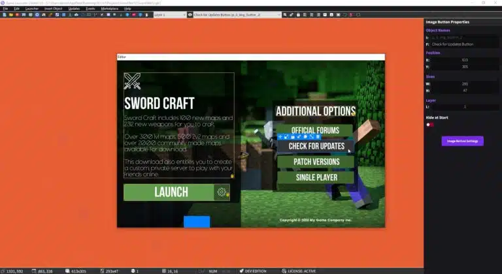Click the NUM indicator in status bar

[x=213, y=271]
